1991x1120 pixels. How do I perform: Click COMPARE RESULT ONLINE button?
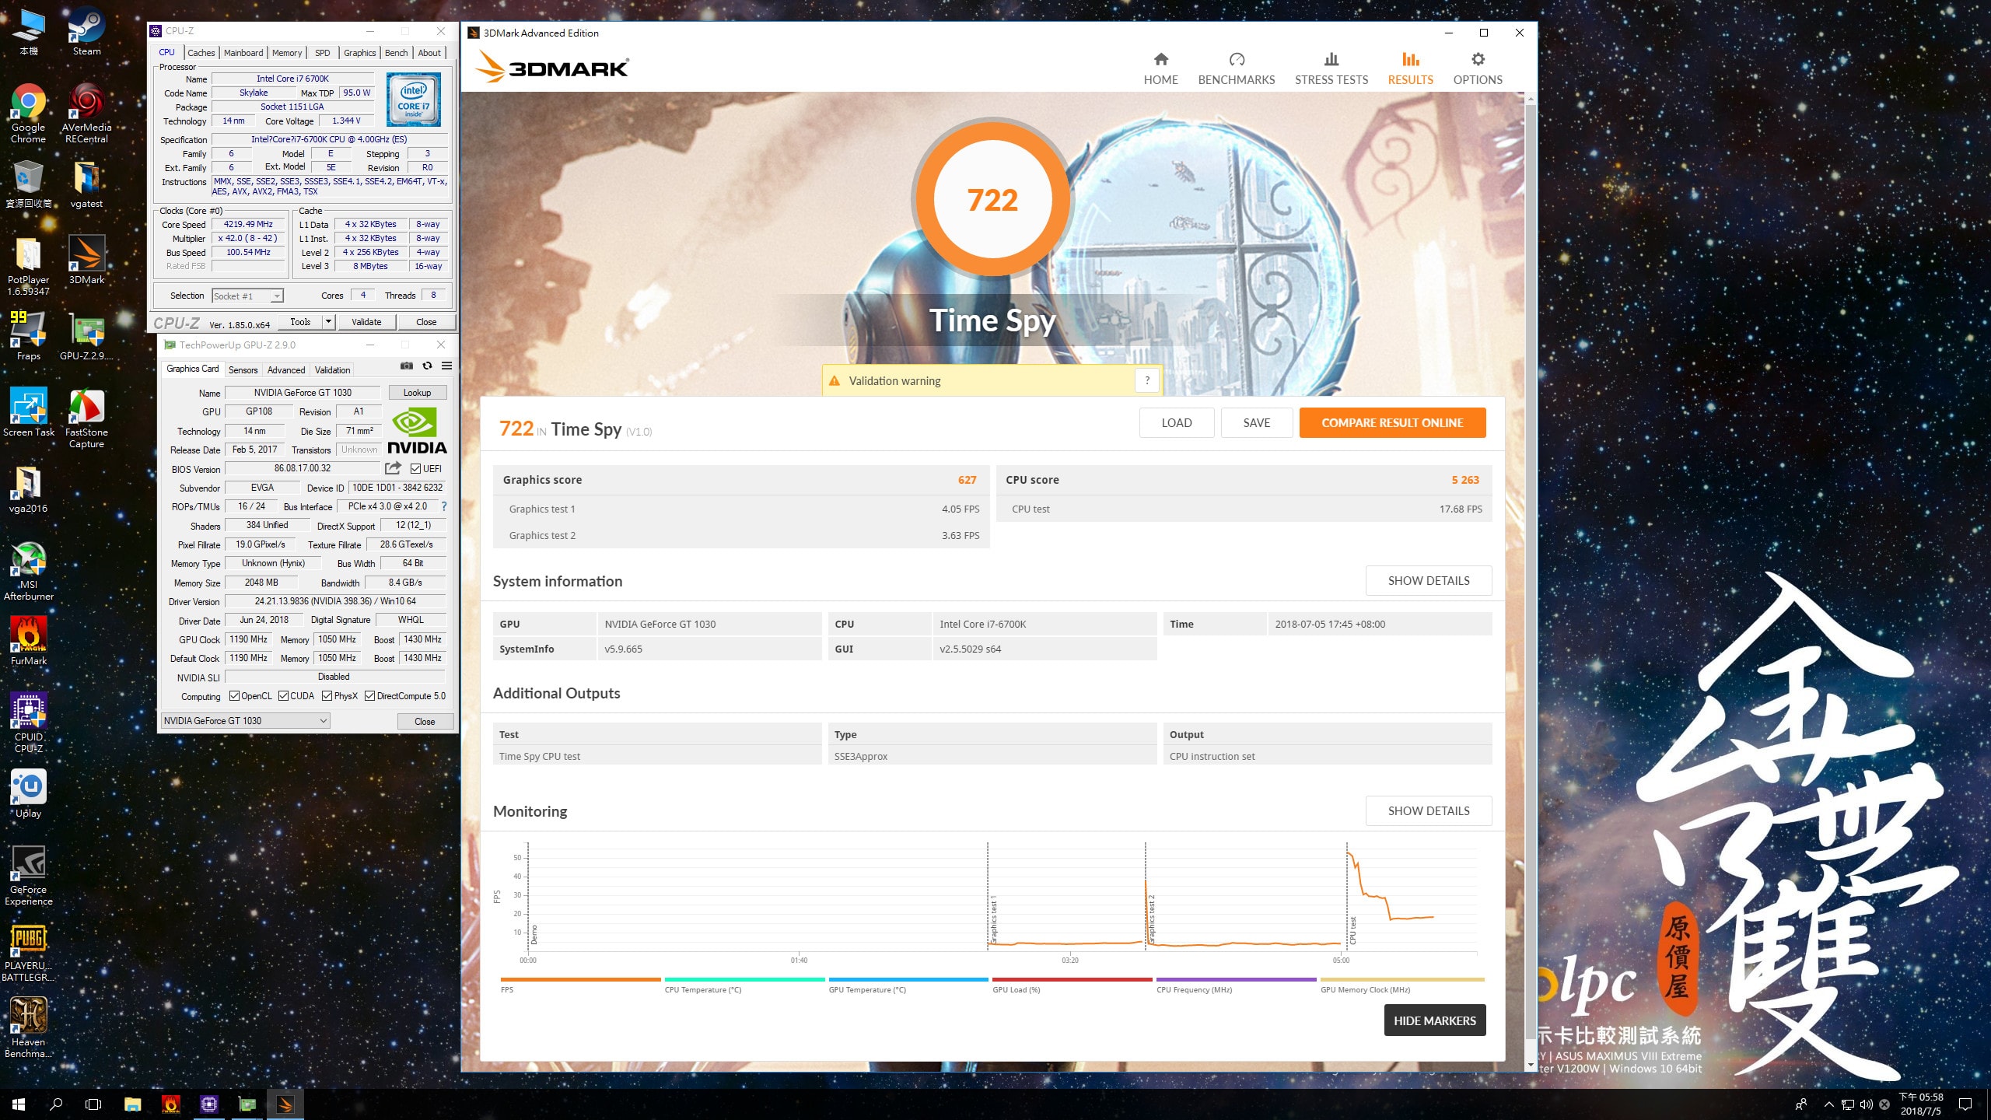coord(1392,422)
